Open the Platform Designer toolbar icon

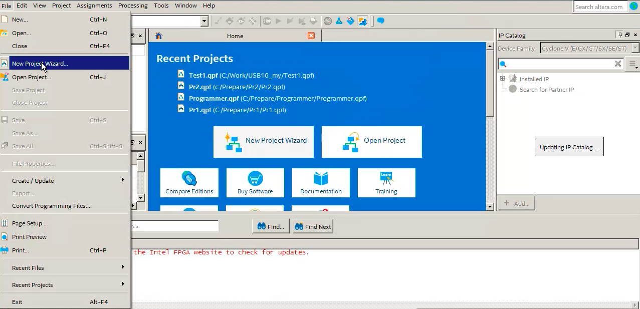[x=339, y=21]
